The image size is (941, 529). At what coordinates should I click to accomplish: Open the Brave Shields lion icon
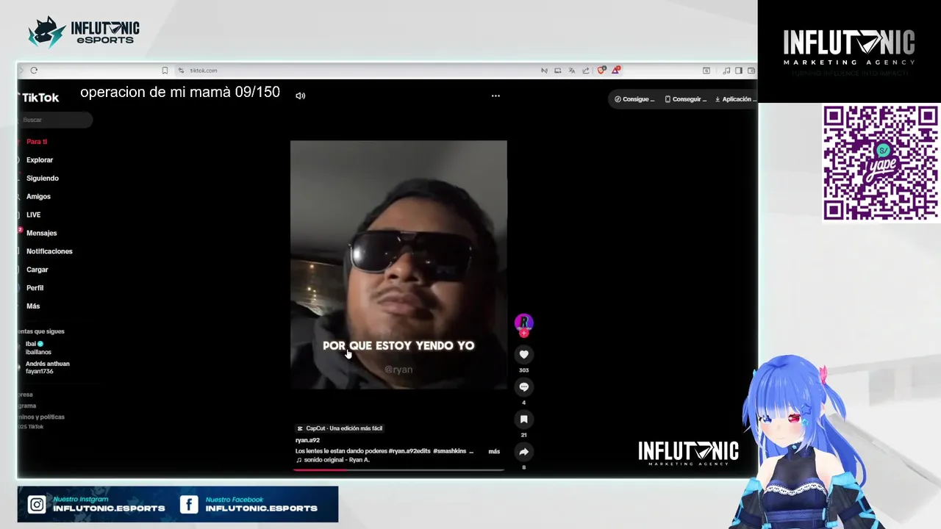pos(601,71)
